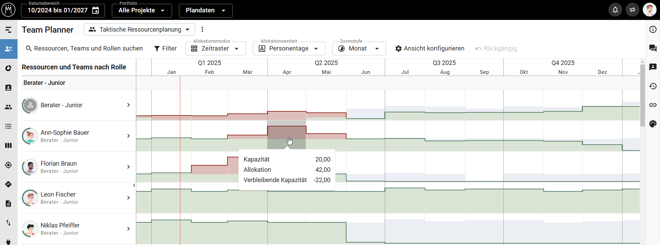Open the swap arrows sidebar icon
Screen dimensions: 660x245
coord(9,223)
